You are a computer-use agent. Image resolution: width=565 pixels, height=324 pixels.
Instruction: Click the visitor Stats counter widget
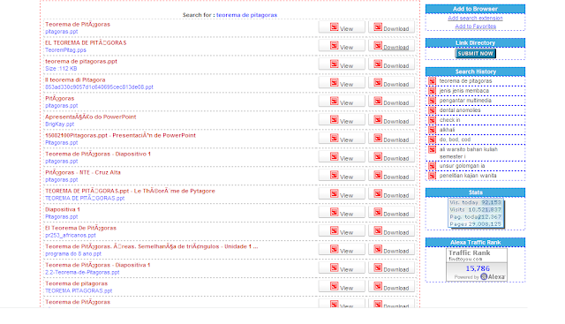tap(476, 214)
